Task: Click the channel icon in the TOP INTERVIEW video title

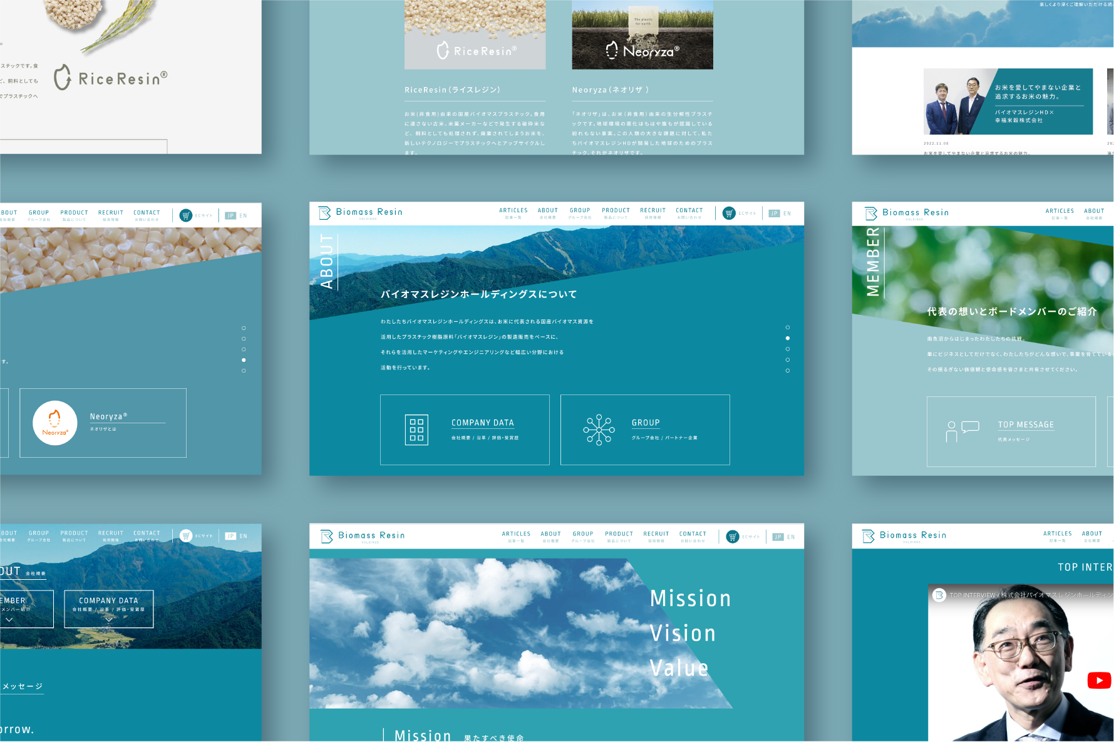Action: pyautogui.click(x=939, y=595)
